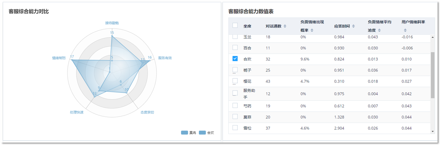Click the 态度亲切 radar axis label
441x146 pixels.
[147, 113]
